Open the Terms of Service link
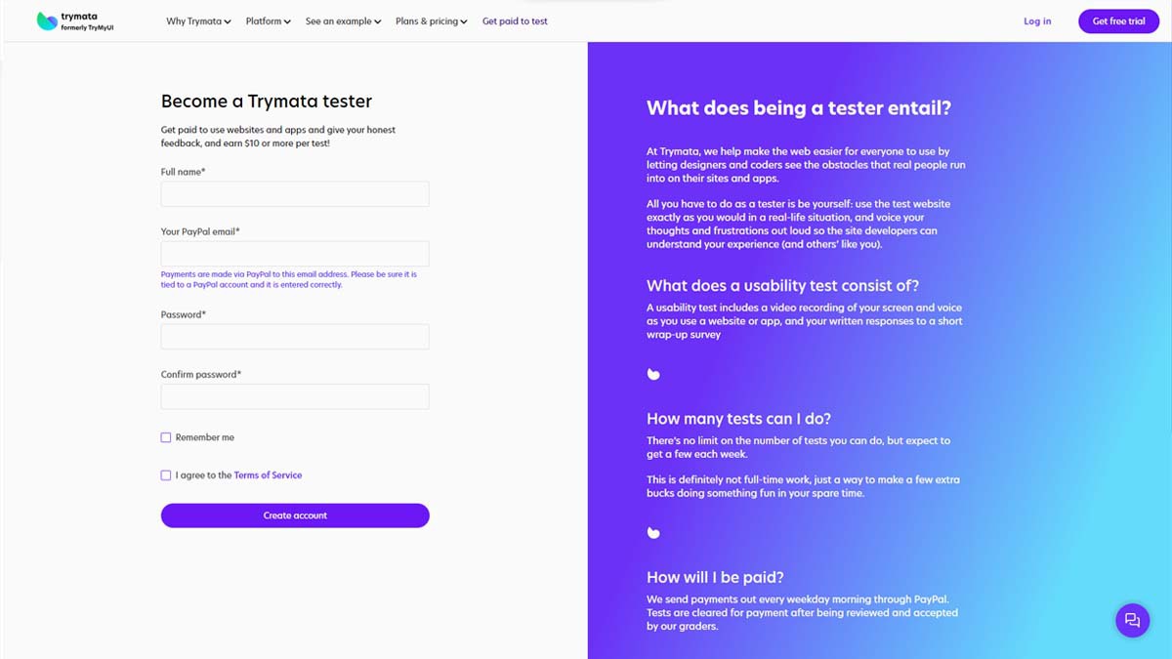 pyautogui.click(x=268, y=475)
